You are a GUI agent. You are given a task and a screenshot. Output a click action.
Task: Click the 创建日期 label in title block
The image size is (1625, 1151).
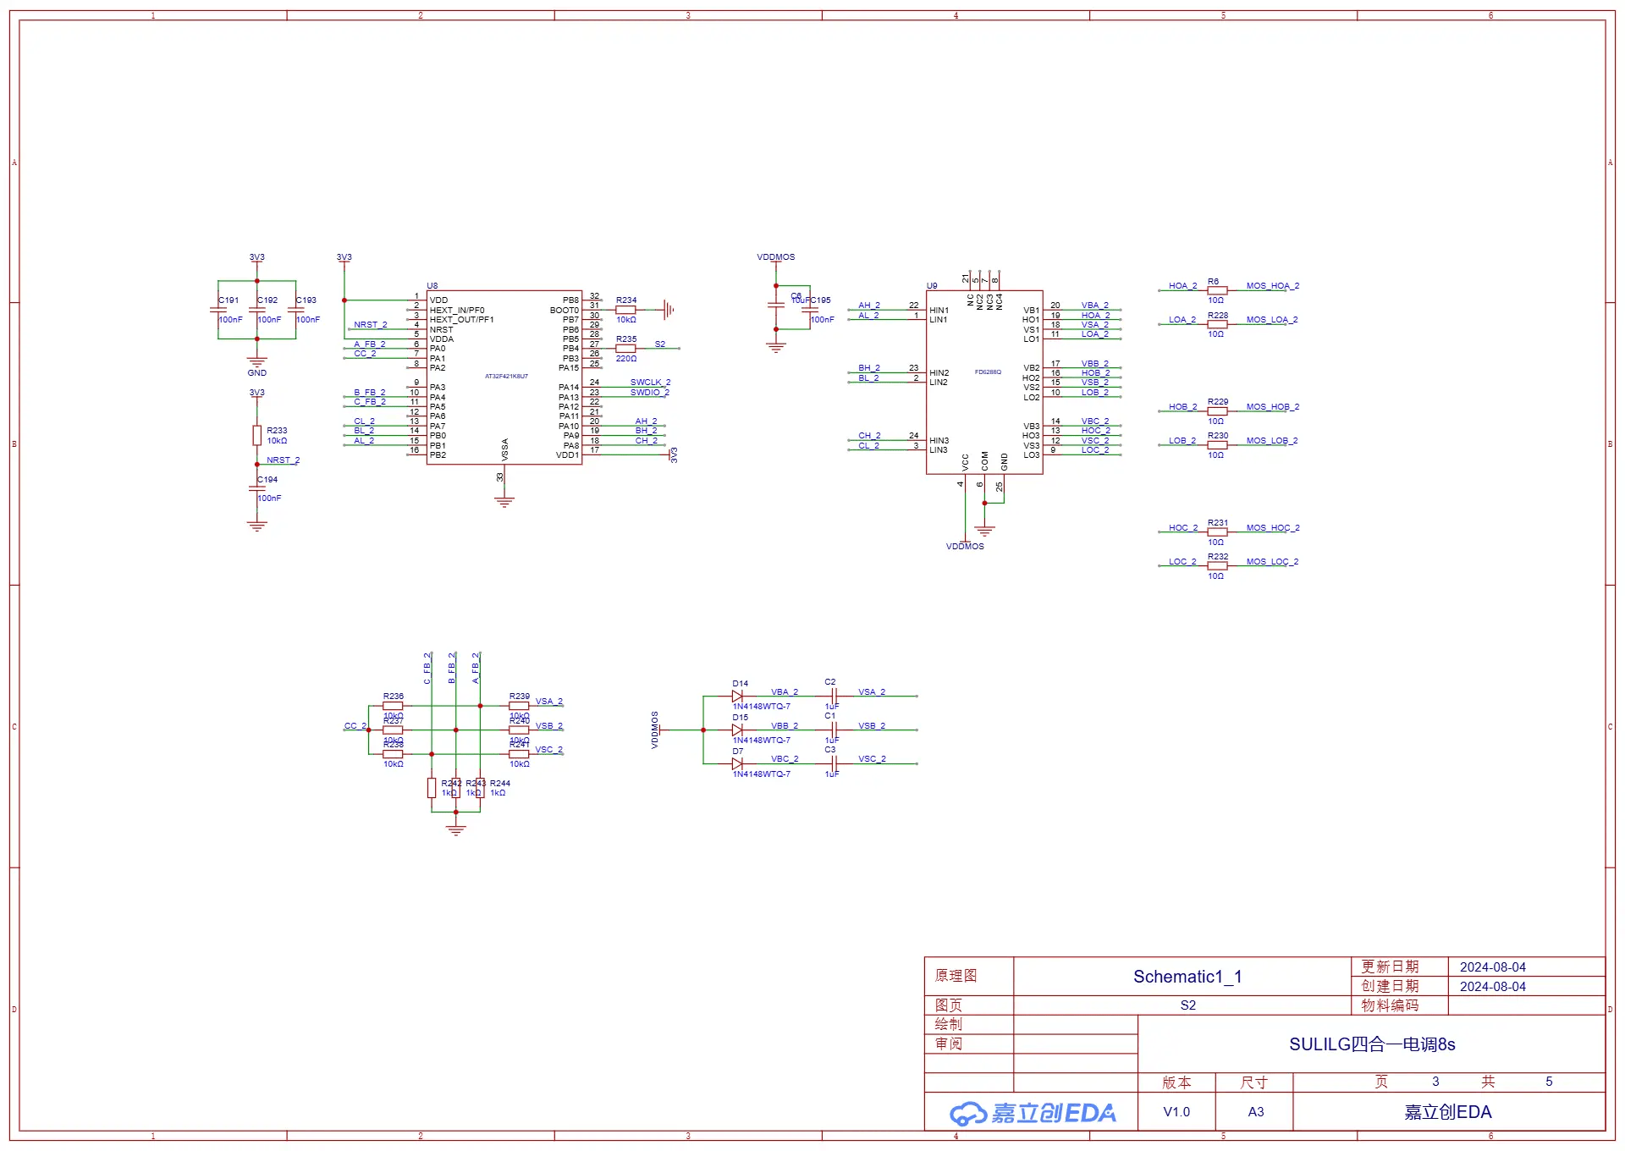coord(1390,986)
